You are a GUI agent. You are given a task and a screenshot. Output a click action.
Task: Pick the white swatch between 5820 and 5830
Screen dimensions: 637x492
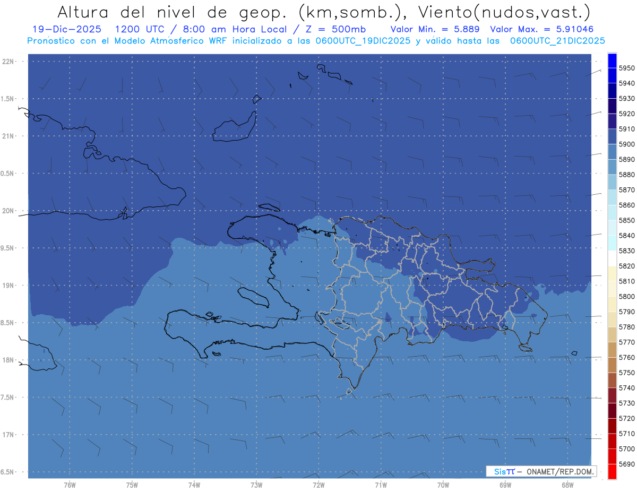[612, 258]
